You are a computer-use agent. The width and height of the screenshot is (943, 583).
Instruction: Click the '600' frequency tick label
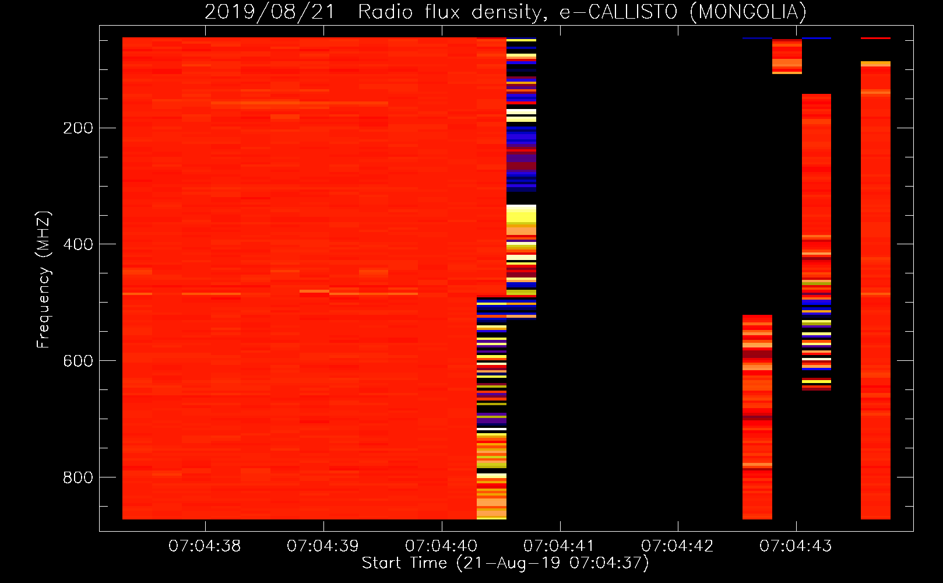pyautogui.click(x=78, y=361)
